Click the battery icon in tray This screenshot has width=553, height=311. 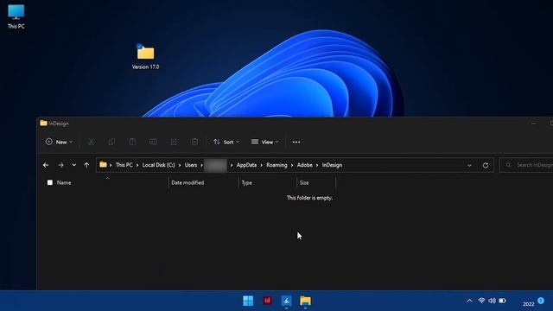coord(503,301)
